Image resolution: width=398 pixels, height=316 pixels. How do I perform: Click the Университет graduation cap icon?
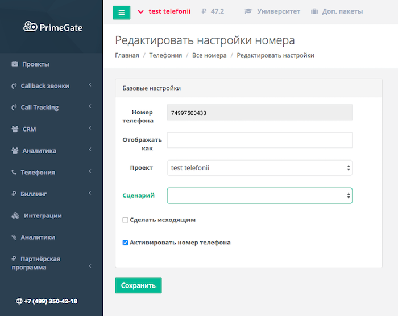[x=248, y=11]
